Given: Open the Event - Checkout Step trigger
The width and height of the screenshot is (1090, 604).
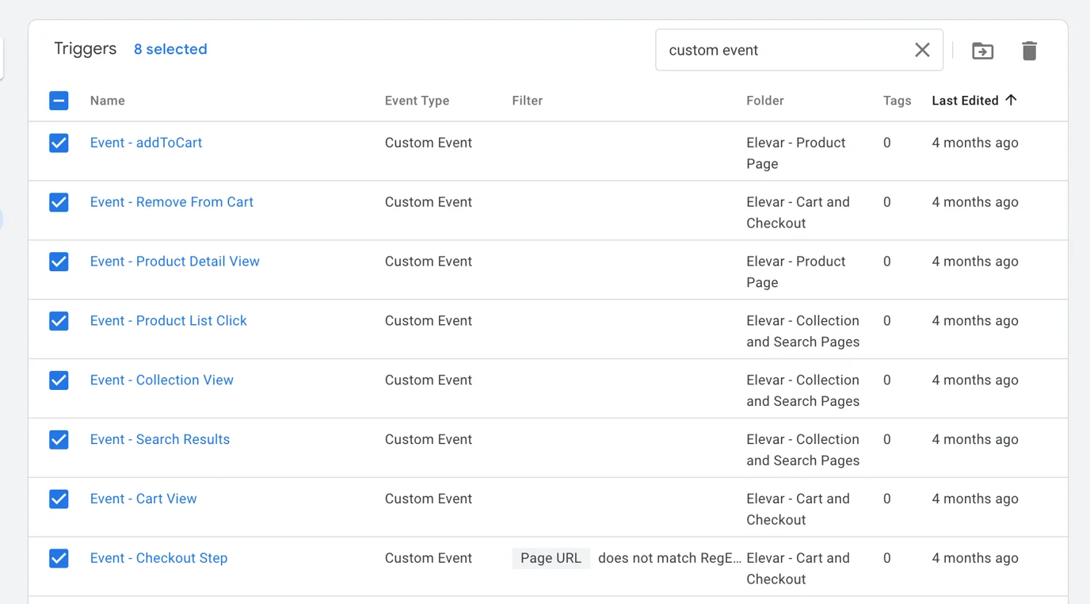Looking at the screenshot, I should click(158, 558).
